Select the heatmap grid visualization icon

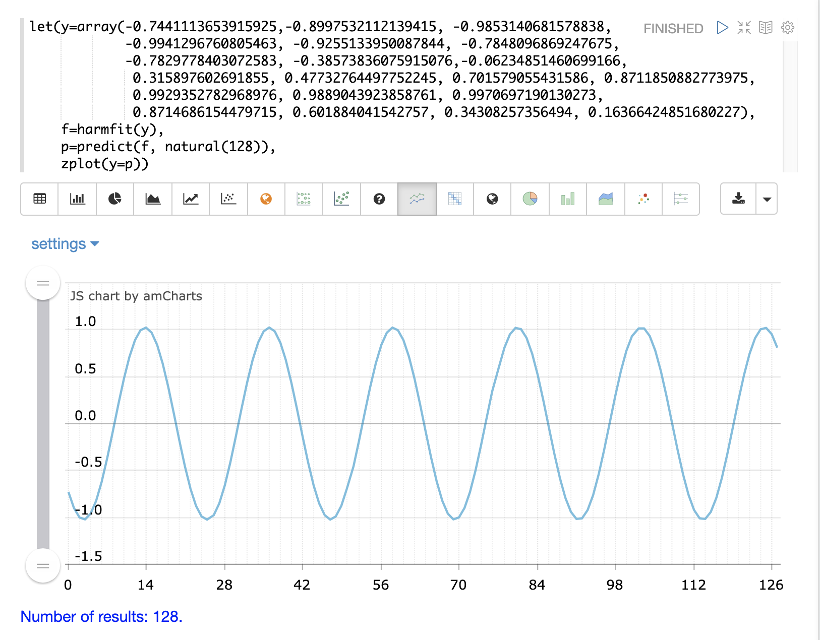pos(455,199)
